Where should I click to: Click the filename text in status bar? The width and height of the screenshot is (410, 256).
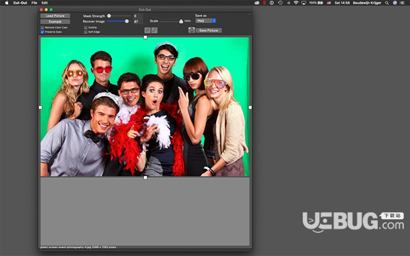point(78,247)
